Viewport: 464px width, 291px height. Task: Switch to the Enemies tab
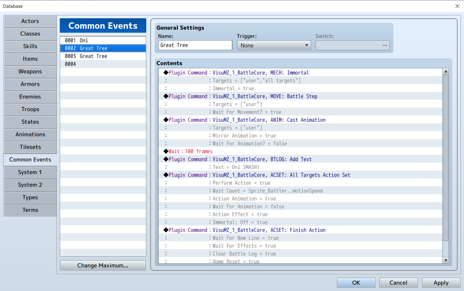click(30, 97)
